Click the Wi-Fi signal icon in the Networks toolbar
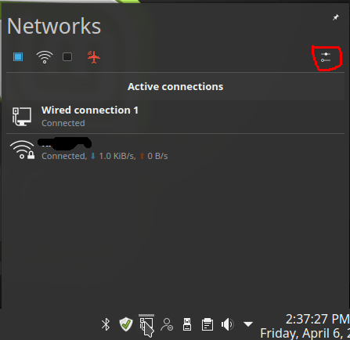This screenshot has width=350, height=340. (45, 57)
